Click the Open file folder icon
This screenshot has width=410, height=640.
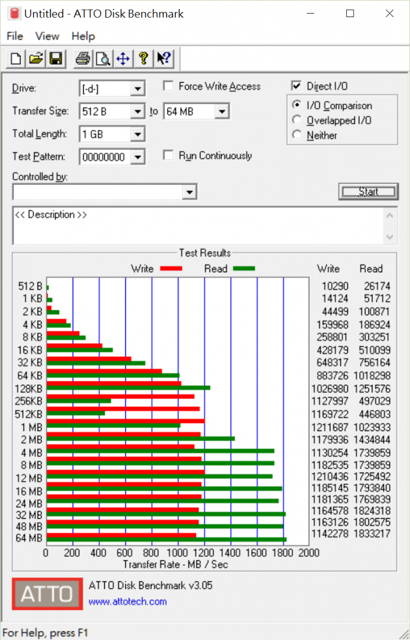36,59
